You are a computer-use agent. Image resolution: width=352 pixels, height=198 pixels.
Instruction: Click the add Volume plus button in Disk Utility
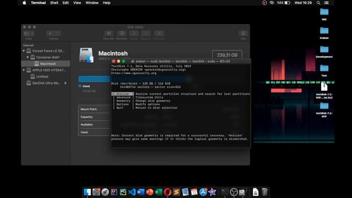pos(50,34)
